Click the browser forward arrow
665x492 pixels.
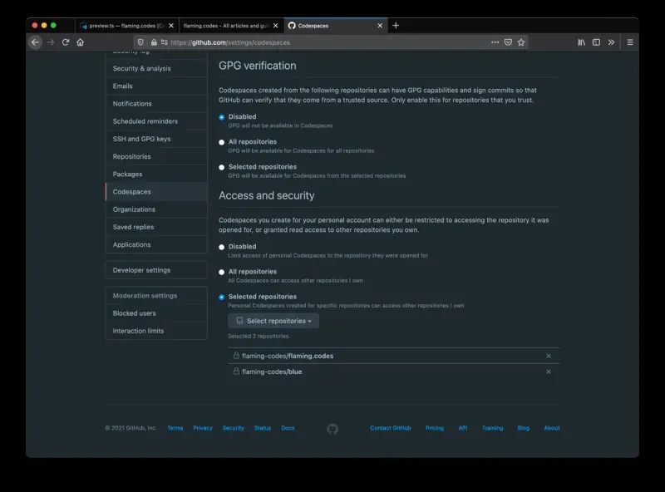coord(51,42)
